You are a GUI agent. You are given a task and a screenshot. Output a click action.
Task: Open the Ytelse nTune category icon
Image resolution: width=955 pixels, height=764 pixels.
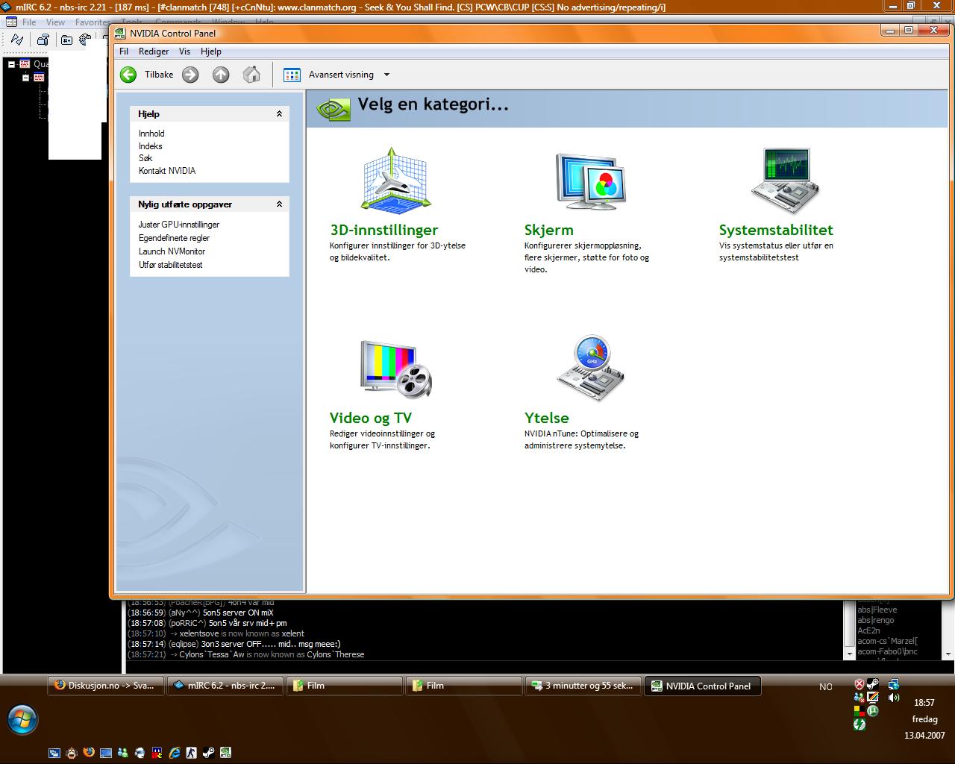pyautogui.click(x=590, y=369)
